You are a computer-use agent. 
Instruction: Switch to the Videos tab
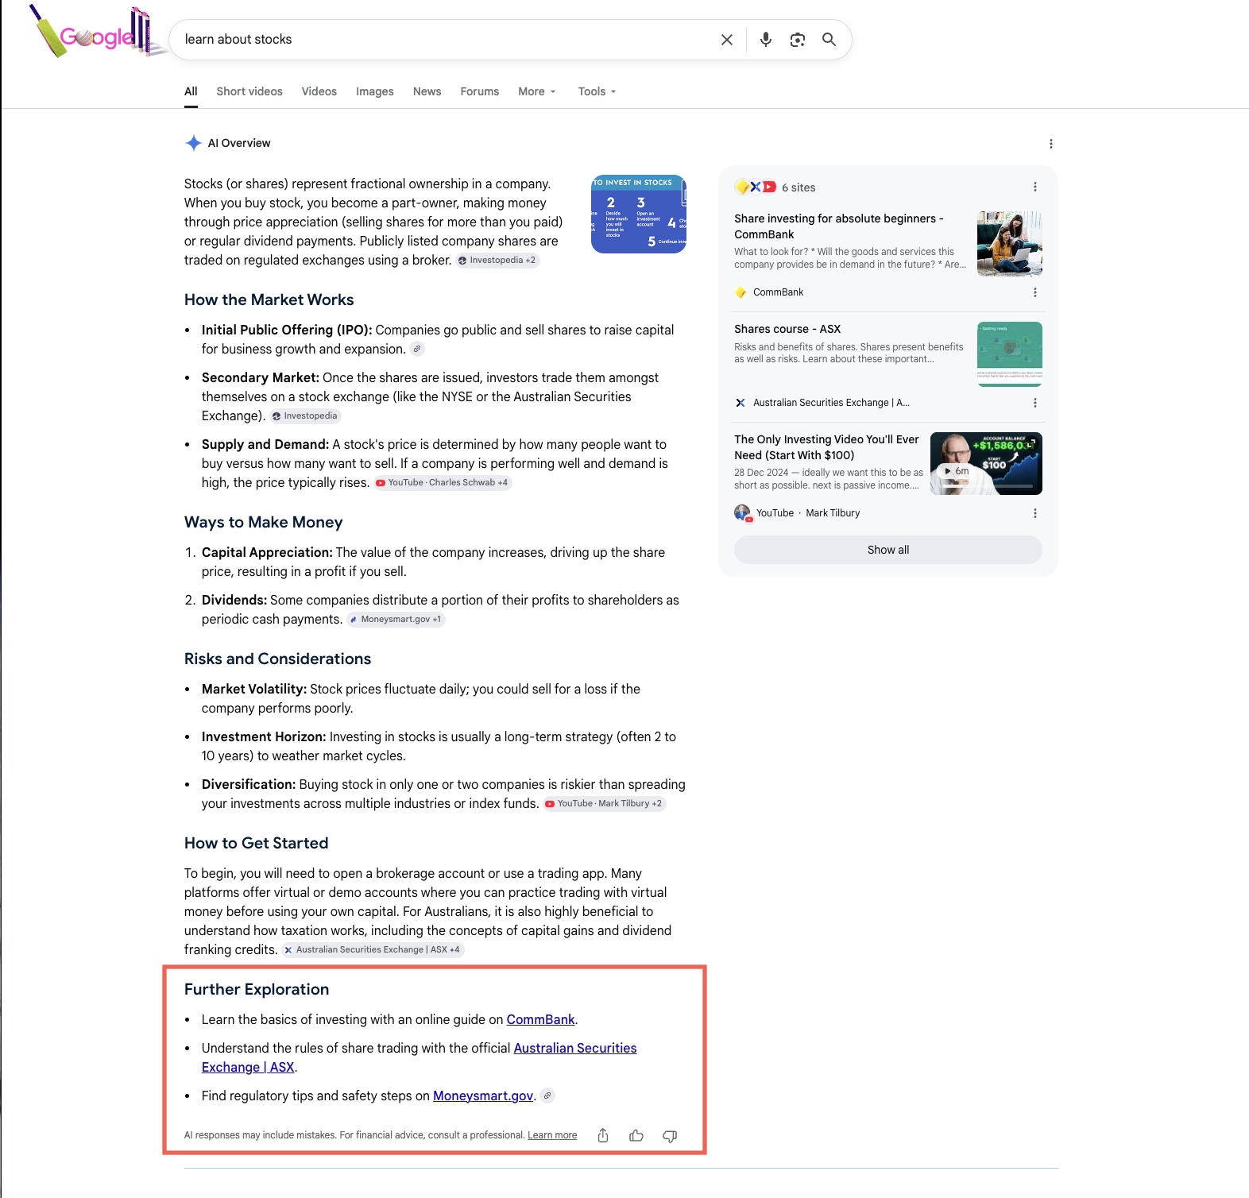point(319,91)
